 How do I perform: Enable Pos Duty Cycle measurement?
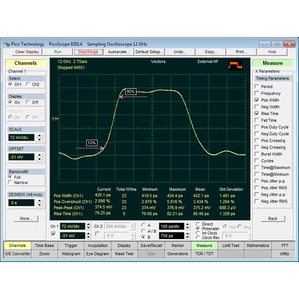click(257, 127)
